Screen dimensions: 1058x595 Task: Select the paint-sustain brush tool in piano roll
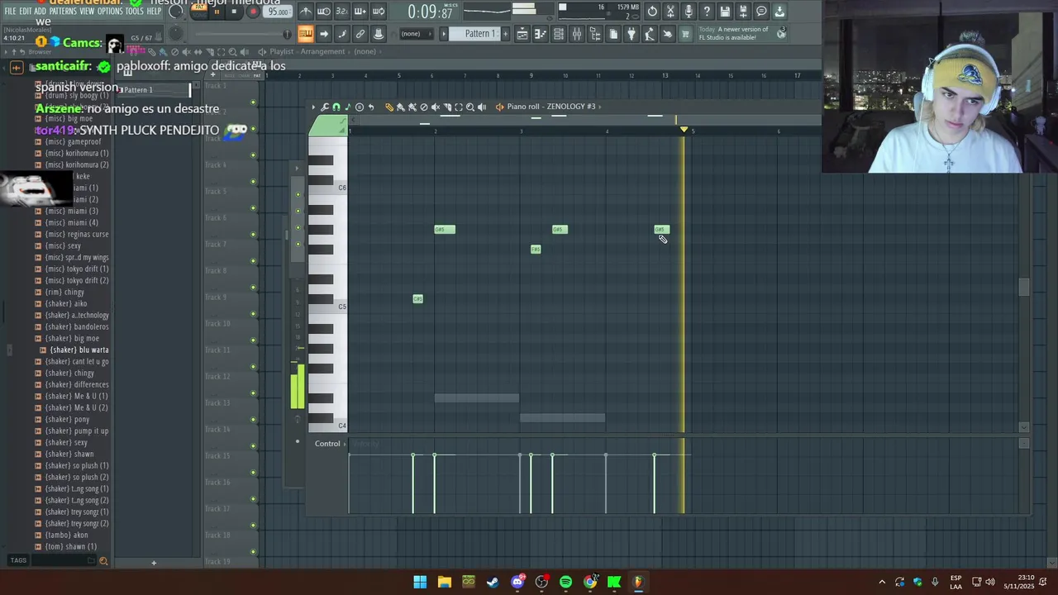[x=412, y=107]
